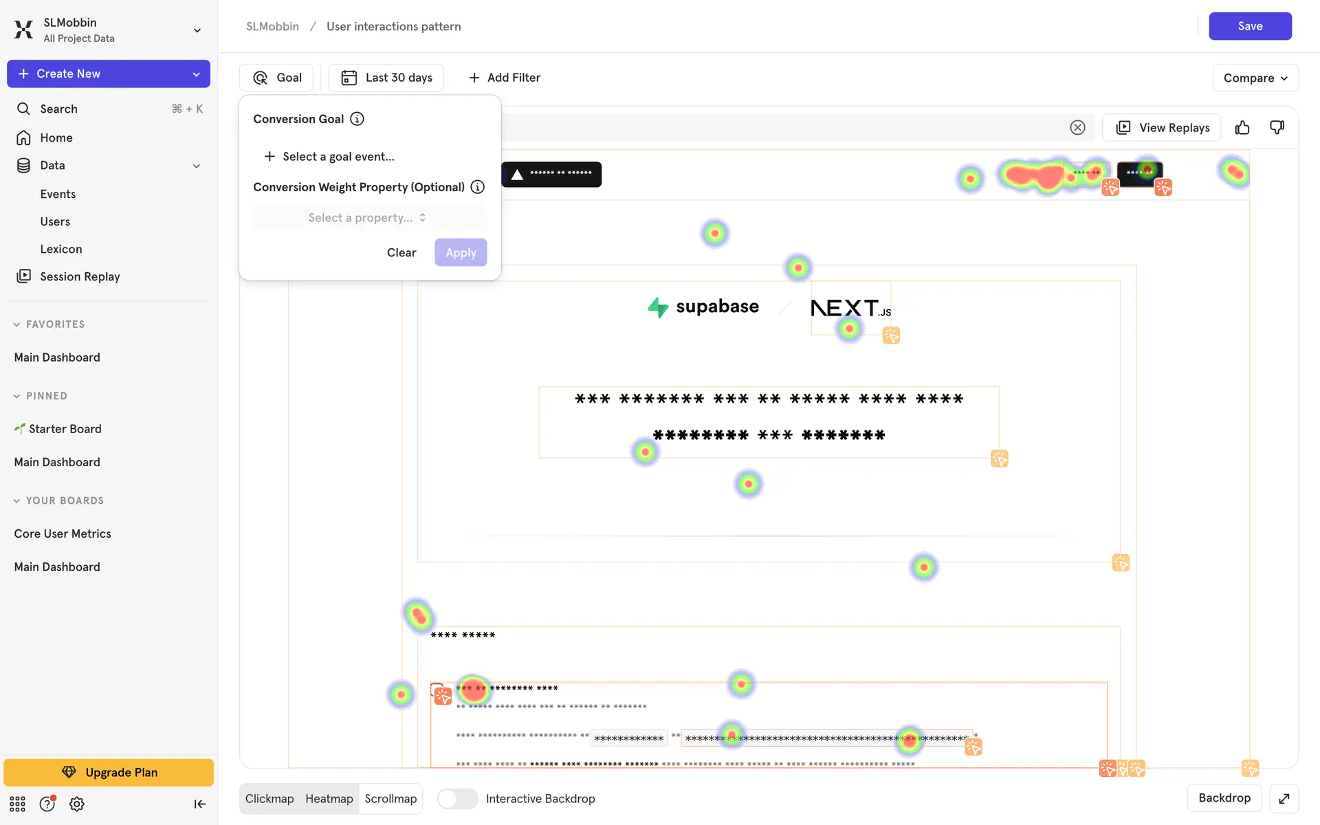This screenshot has height=825, width=1320.
Task: Click Select a goal event option
Action: 329,157
